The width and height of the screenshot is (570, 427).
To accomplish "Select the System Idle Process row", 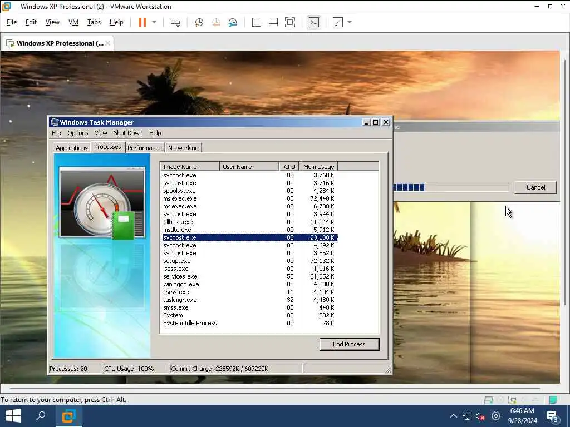I will (x=250, y=323).
